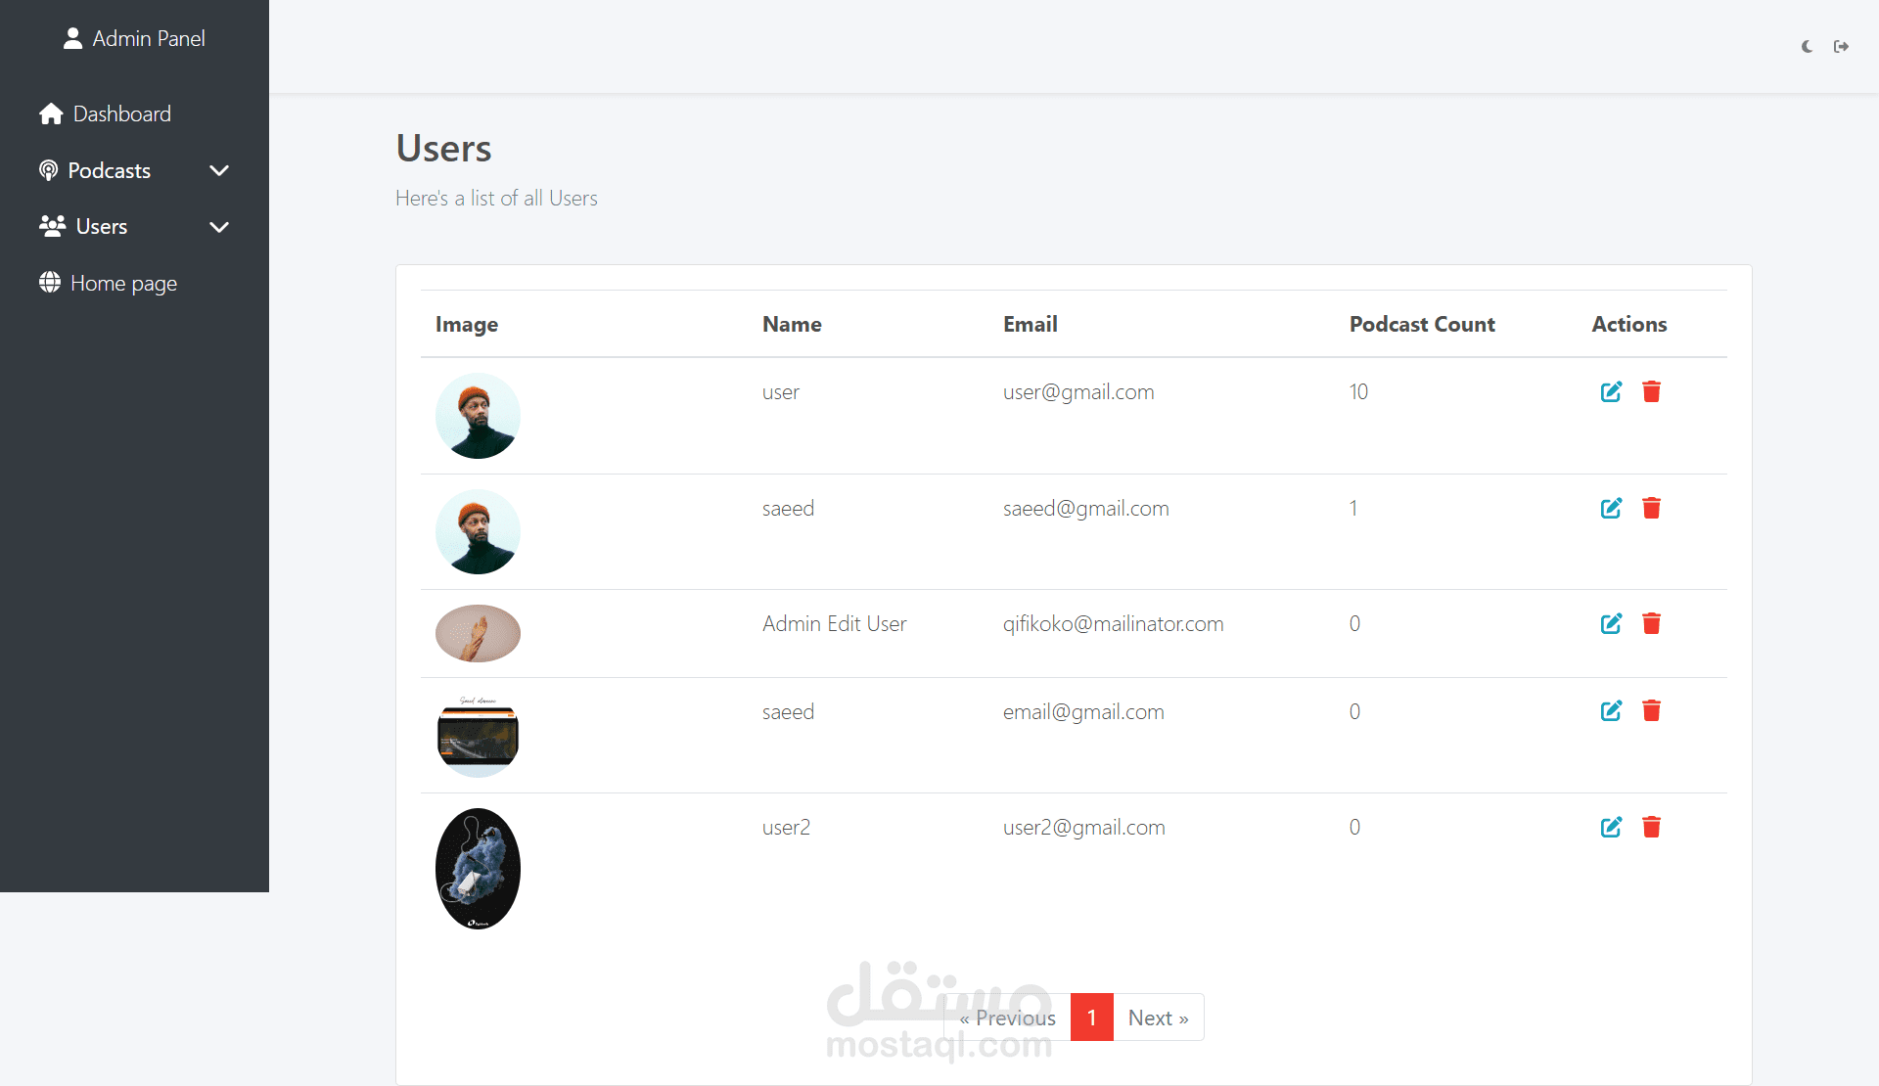The height and width of the screenshot is (1086, 1879).
Task: Click the Admin Edit User avatar
Action: tap(478, 633)
